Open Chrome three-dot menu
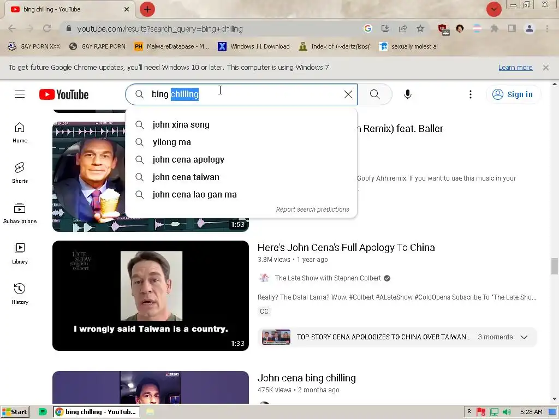The width and height of the screenshot is (559, 419). (x=547, y=28)
